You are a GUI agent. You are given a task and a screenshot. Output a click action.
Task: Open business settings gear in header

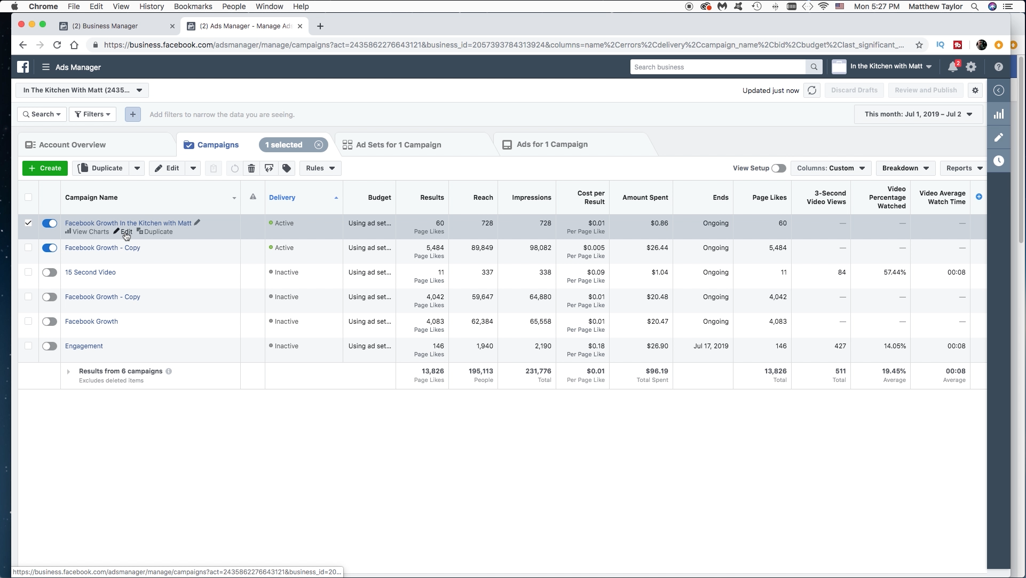click(x=971, y=67)
